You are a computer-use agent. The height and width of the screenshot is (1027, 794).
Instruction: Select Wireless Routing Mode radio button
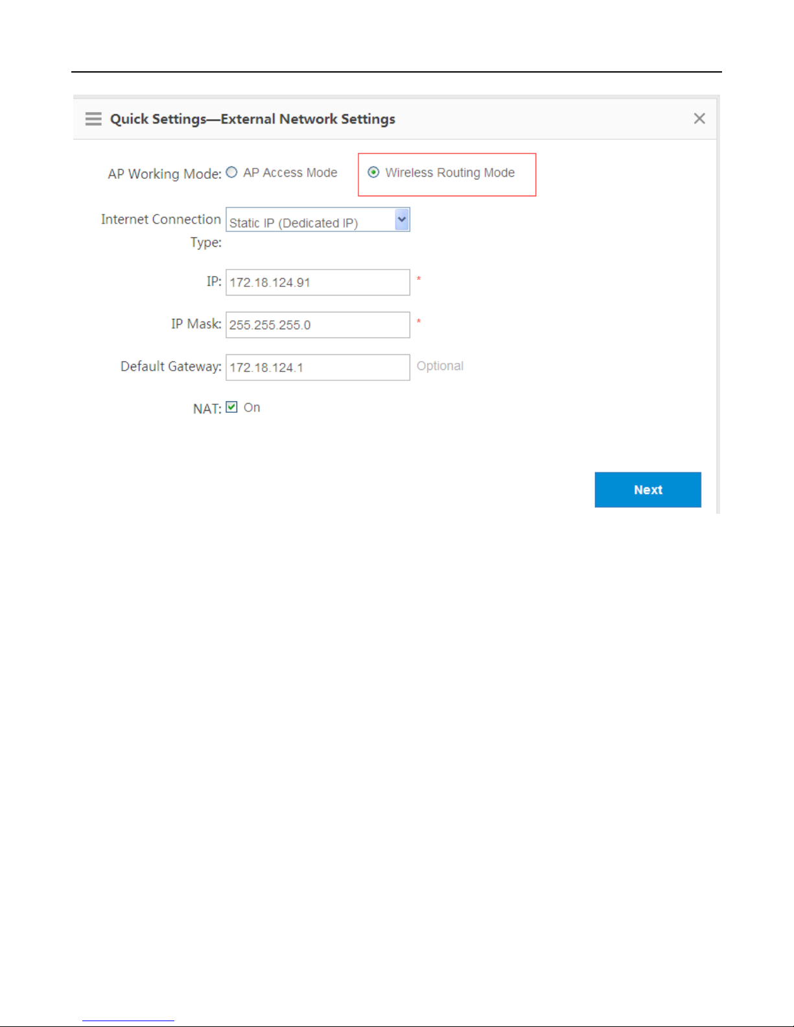pos(373,172)
